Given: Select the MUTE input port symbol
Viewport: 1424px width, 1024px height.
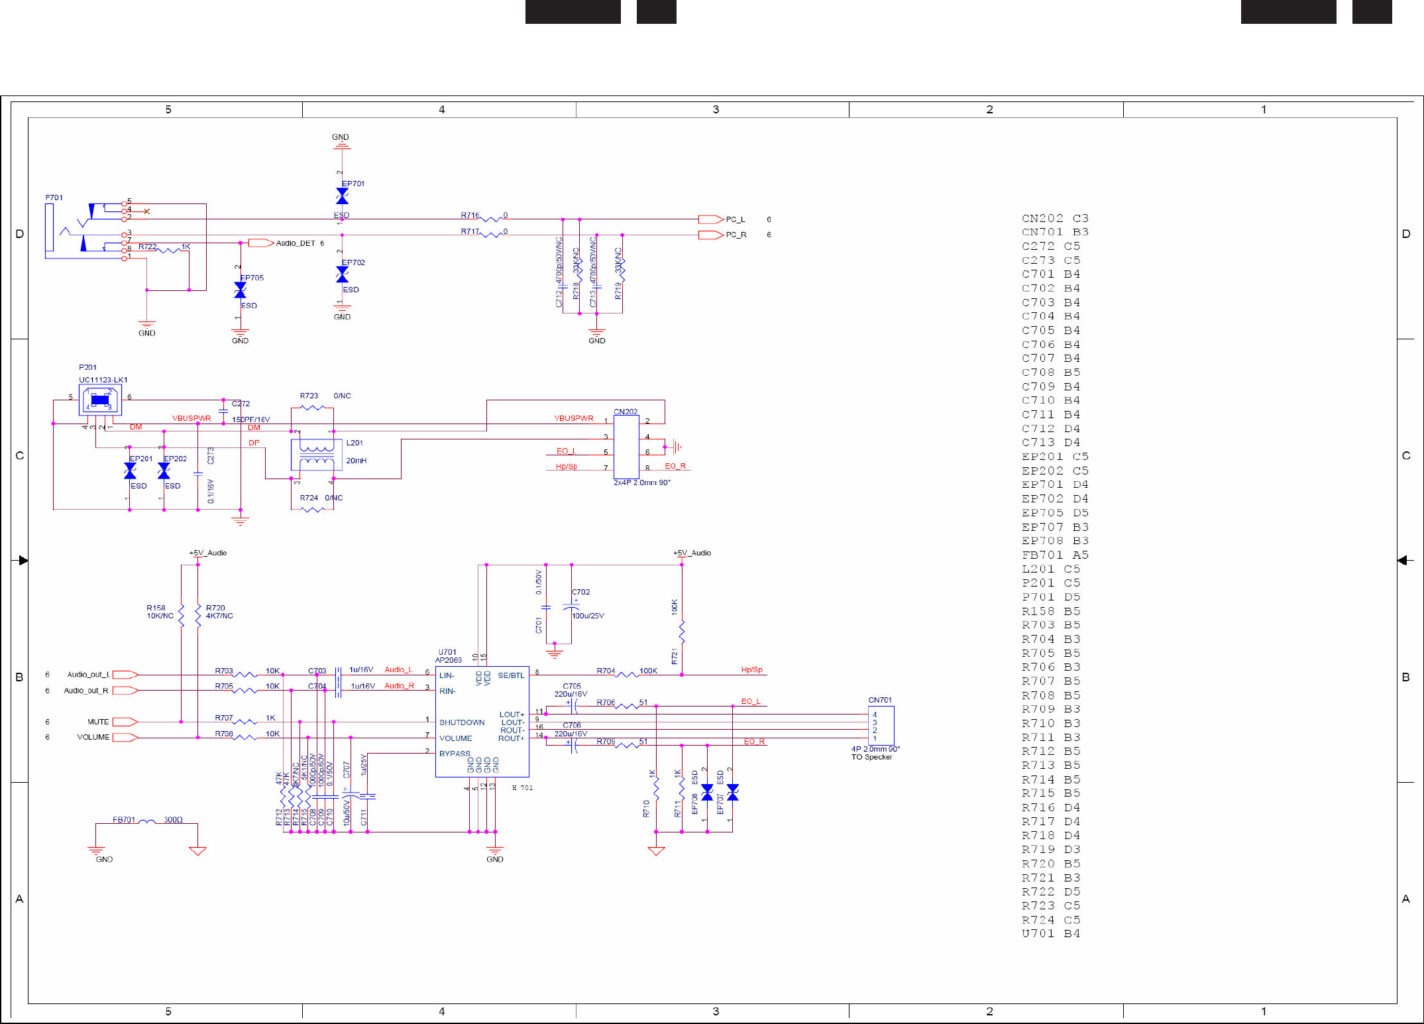Looking at the screenshot, I should [x=125, y=722].
